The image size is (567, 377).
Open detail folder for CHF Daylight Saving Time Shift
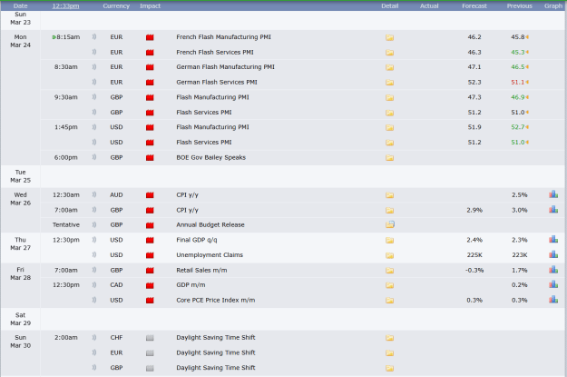389,338
